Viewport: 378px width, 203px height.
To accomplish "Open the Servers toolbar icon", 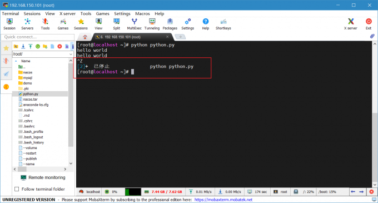I will pyautogui.click(x=27, y=24).
